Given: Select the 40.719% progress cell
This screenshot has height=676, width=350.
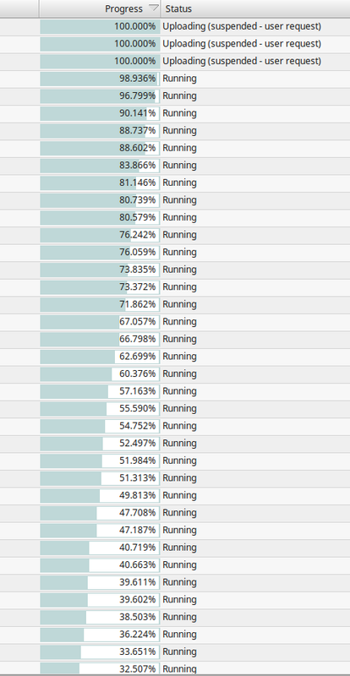Looking at the screenshot, I should coord(100,548).
